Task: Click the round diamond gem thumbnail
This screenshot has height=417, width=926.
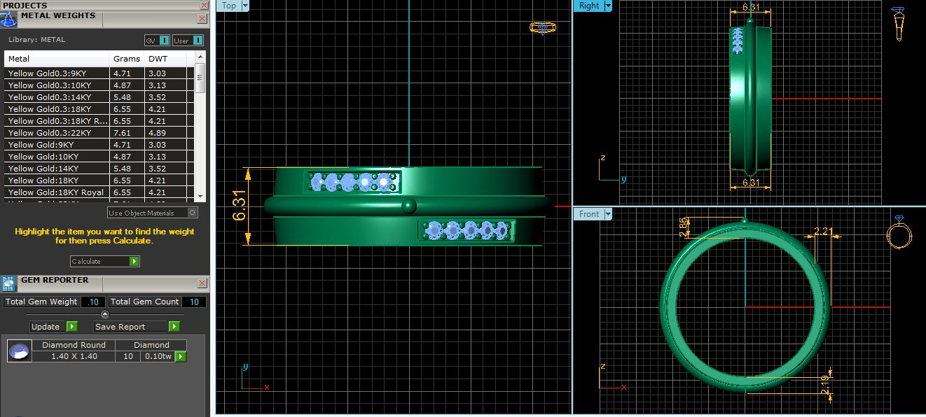Action: [19, 351]
